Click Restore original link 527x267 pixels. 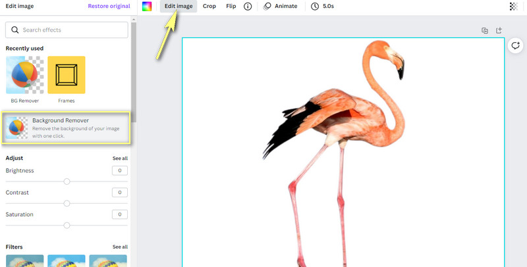click(x=109, y=7)
